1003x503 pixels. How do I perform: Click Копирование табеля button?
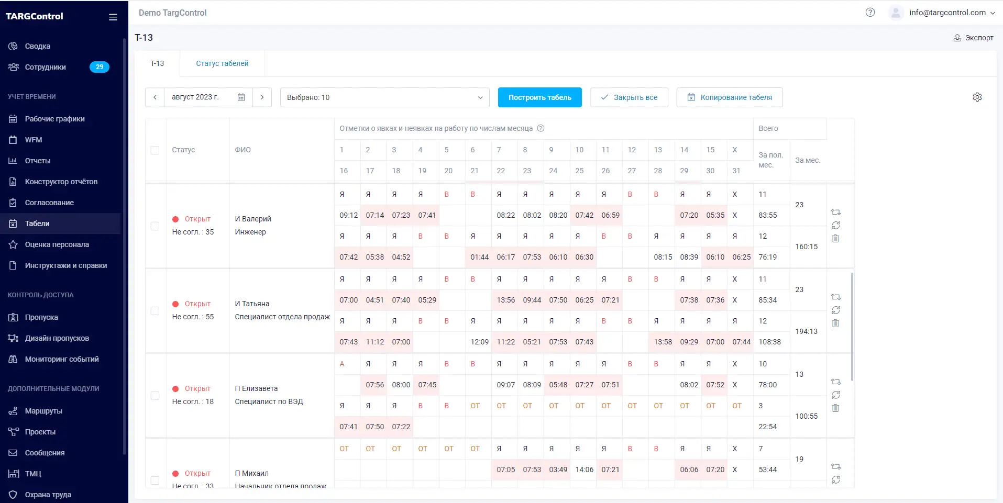[730, 97]
